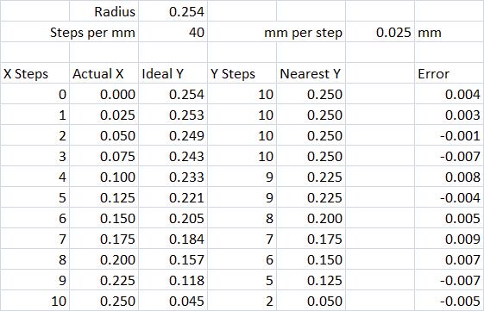Select Actual X cell 0.075

coord(104,156)
